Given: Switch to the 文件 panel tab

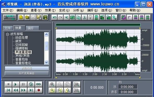Looking at the screenshot, I should coord(8,28).
